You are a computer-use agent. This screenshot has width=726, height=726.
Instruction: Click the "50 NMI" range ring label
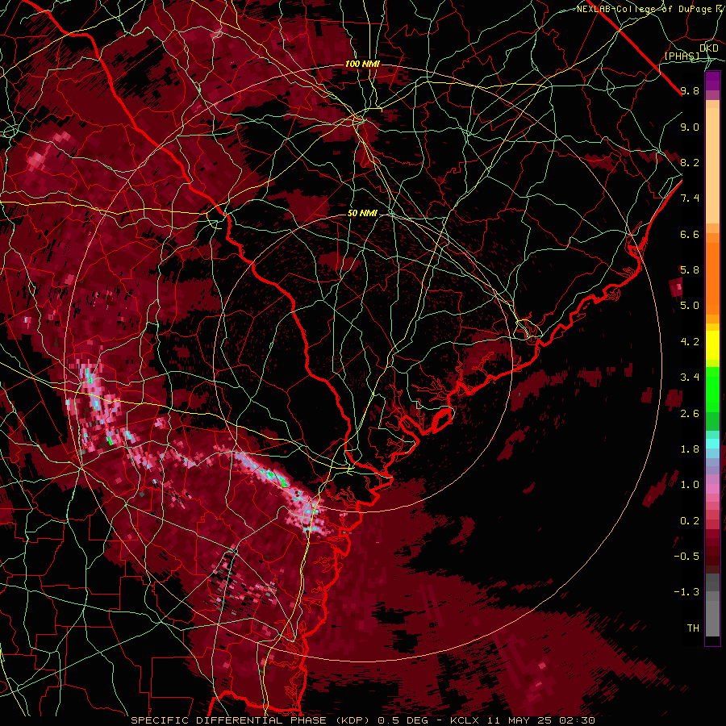(362, 214)
